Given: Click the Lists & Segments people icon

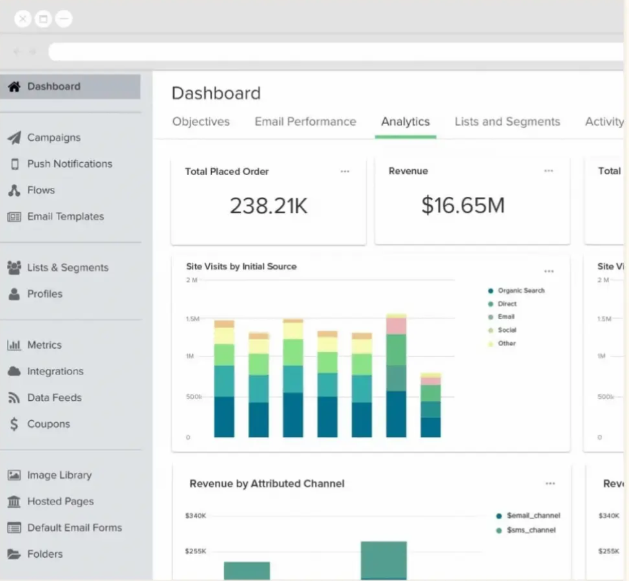Looking at the screenshot, I should [x=14, y=268].
